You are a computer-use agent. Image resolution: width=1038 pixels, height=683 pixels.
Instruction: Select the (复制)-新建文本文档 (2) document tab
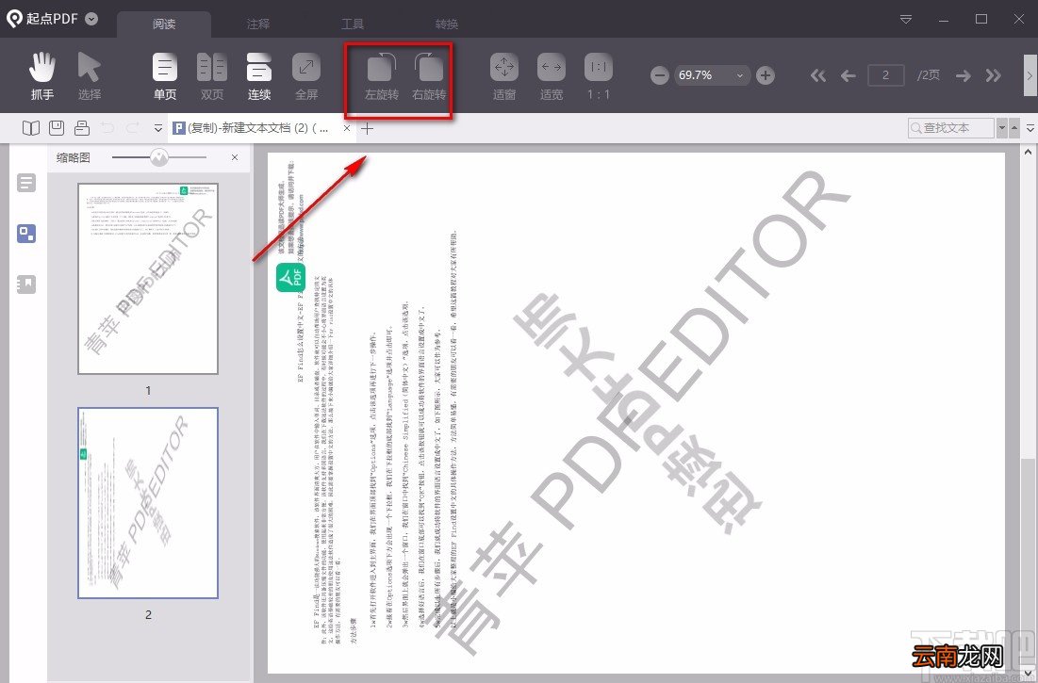point(257,128)
